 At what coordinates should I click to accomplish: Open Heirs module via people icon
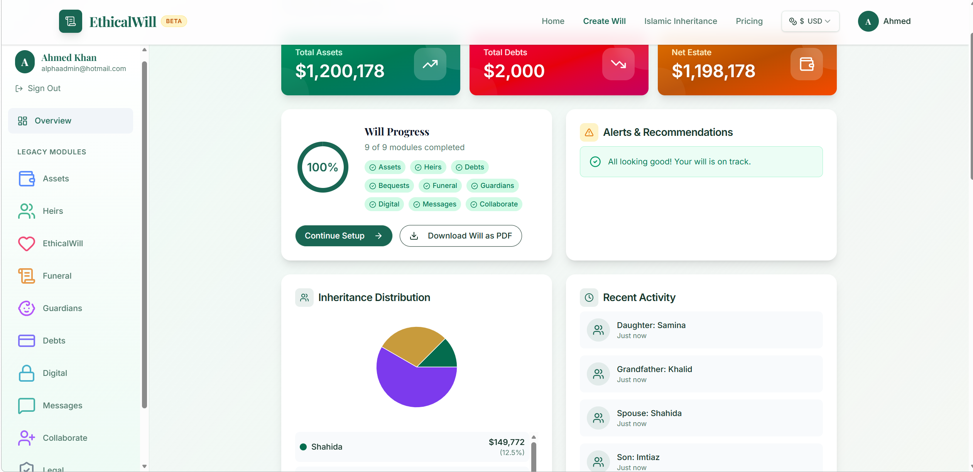27,211
